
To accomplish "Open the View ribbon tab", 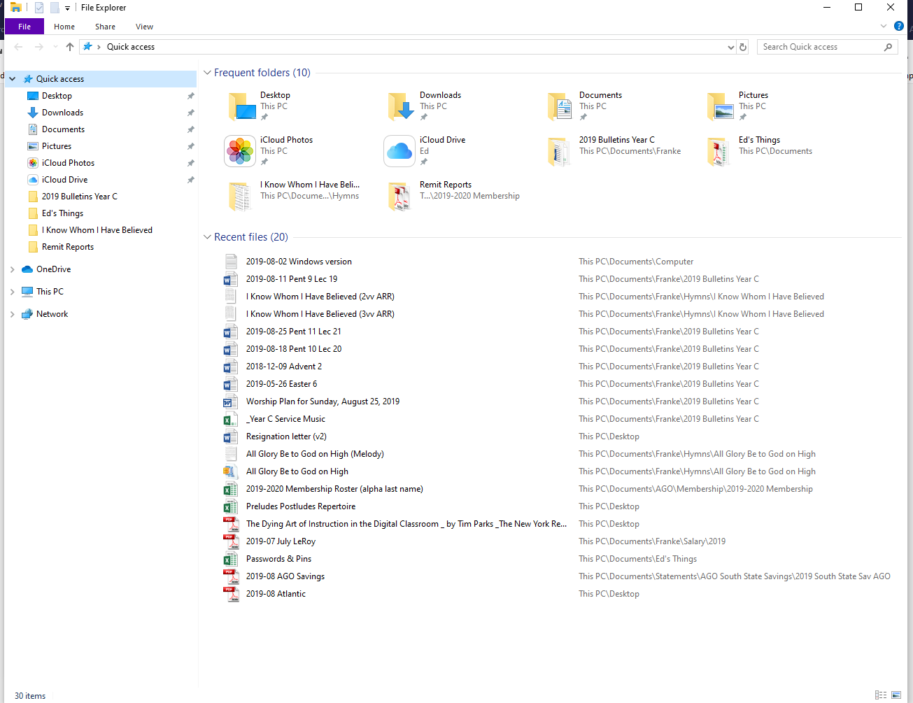I will pyautogui.click(x=145, y=27).
